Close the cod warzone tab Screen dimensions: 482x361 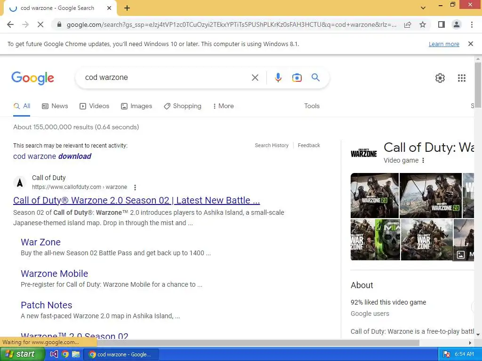[x=109, y=8]
